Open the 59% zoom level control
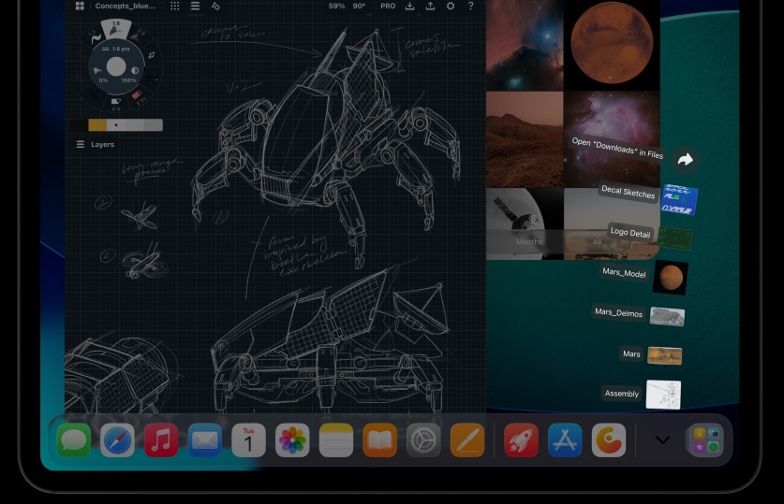The image size is (784, 504). click(x=336, y=6)
